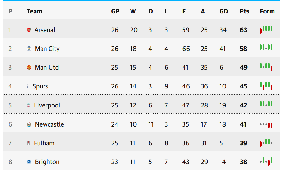The image size is (281, 170).
Task: Open the Brighton team link
Action: pyautogui.click(x=47, y=162)
